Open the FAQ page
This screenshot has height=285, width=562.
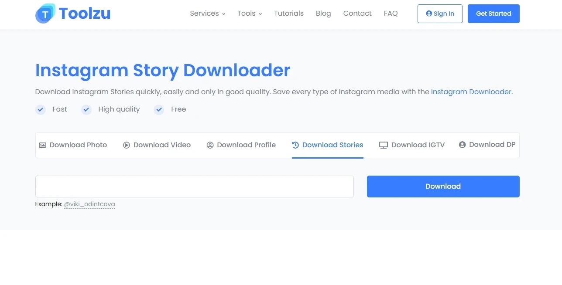391,14
